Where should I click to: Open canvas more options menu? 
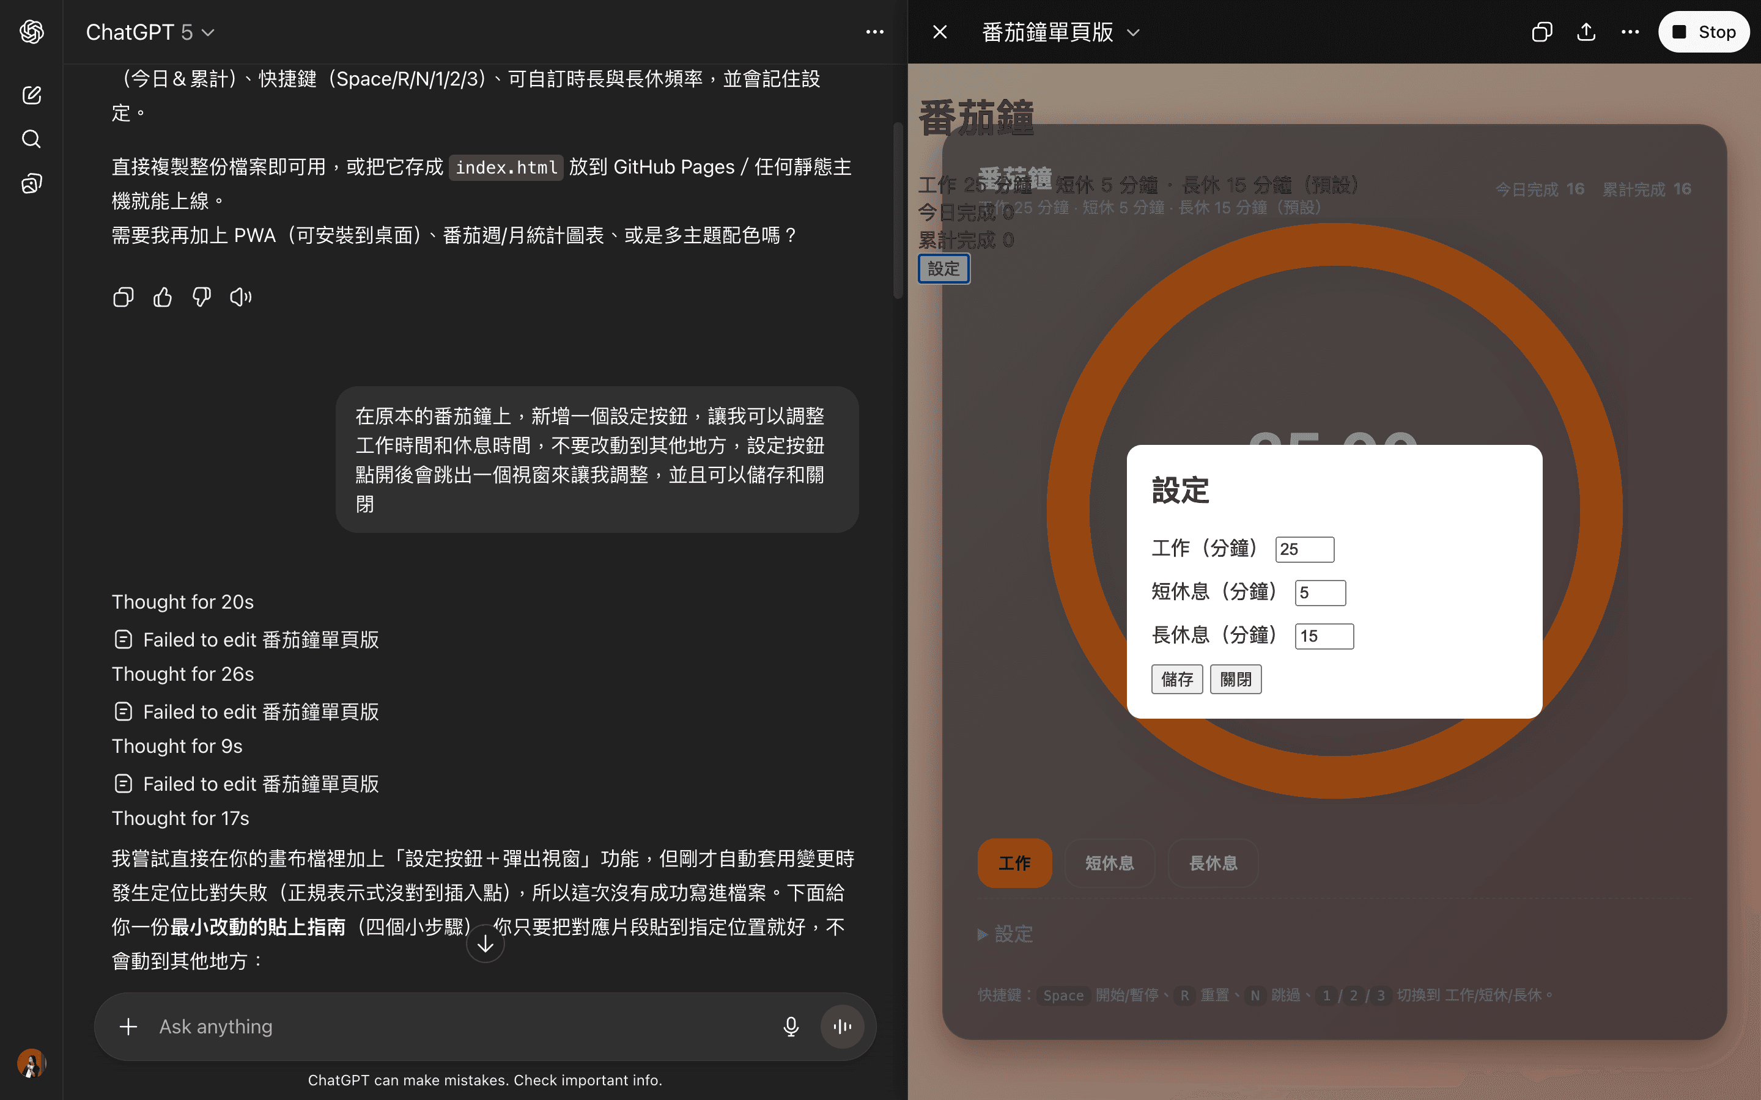tap(1630, 32)
